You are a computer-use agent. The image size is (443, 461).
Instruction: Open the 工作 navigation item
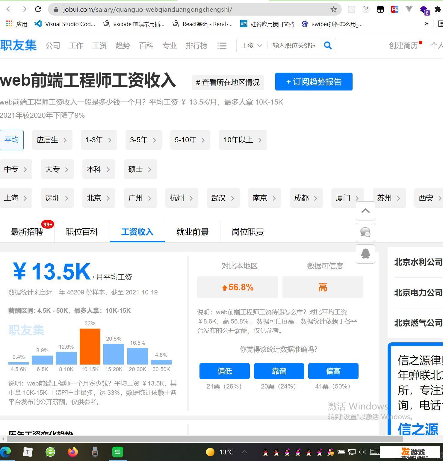76,46
